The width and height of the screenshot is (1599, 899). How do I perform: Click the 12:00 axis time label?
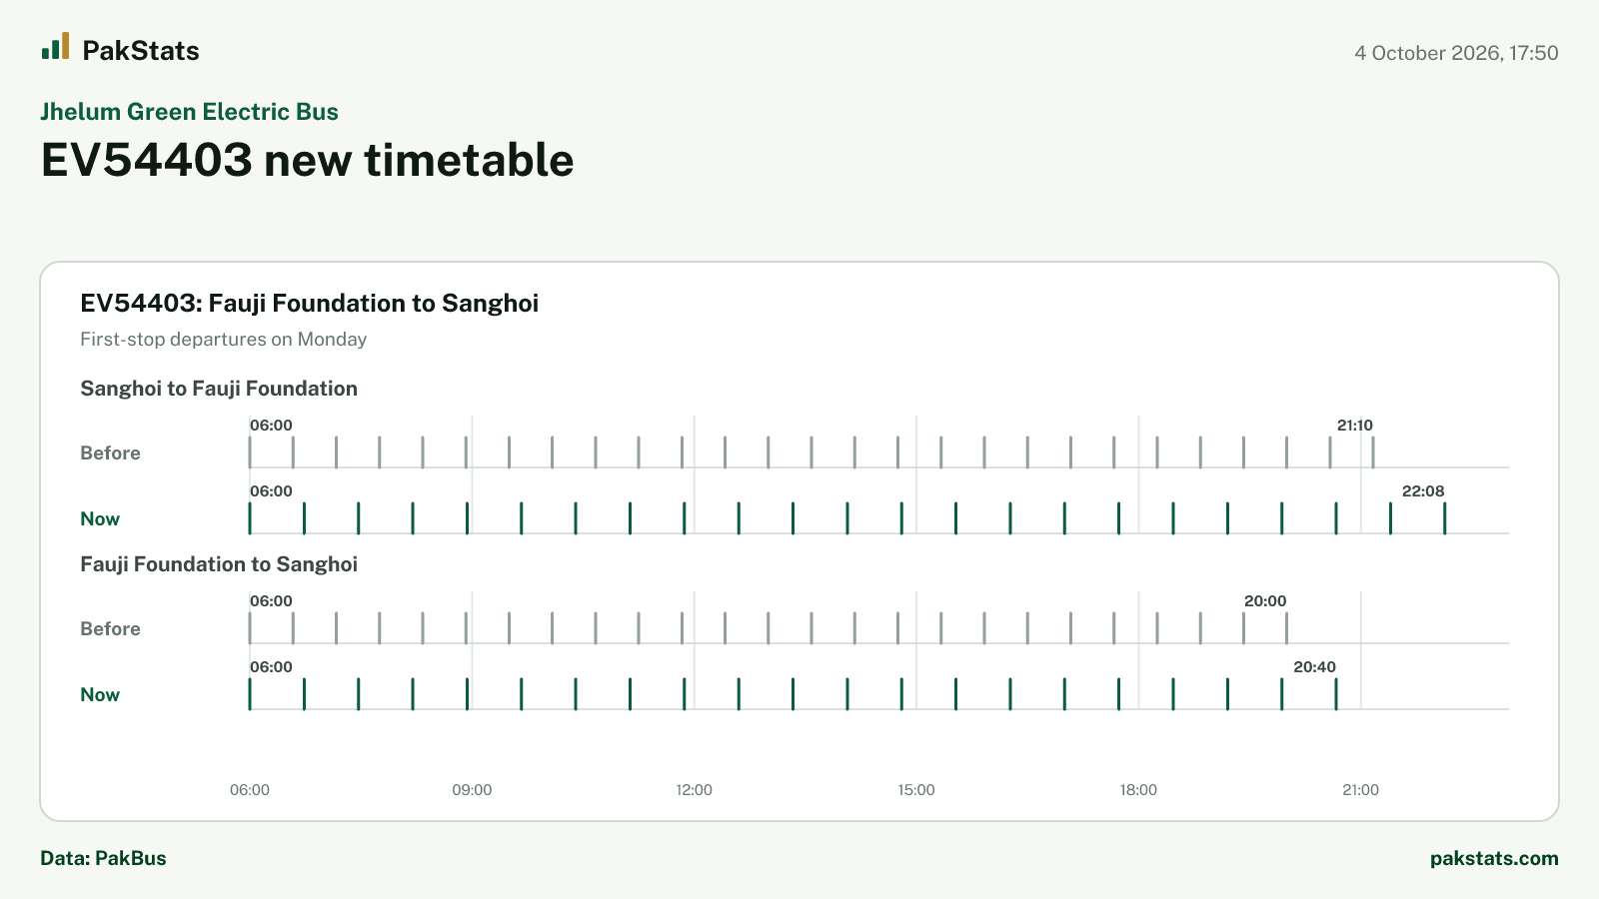tap(695, 789)
